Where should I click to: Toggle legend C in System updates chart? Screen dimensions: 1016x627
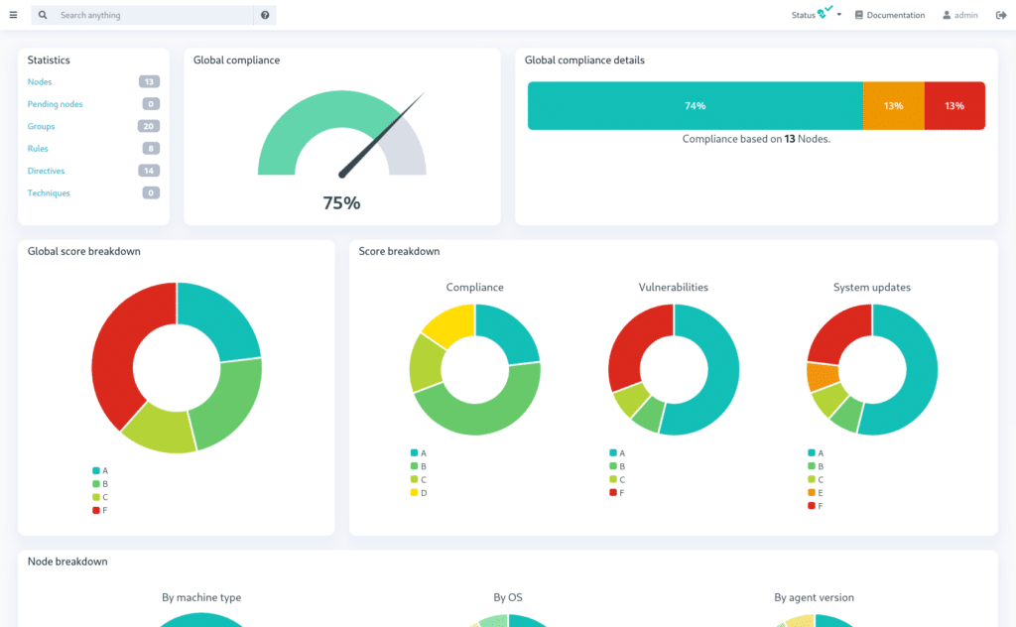click(x=816, y=479)
